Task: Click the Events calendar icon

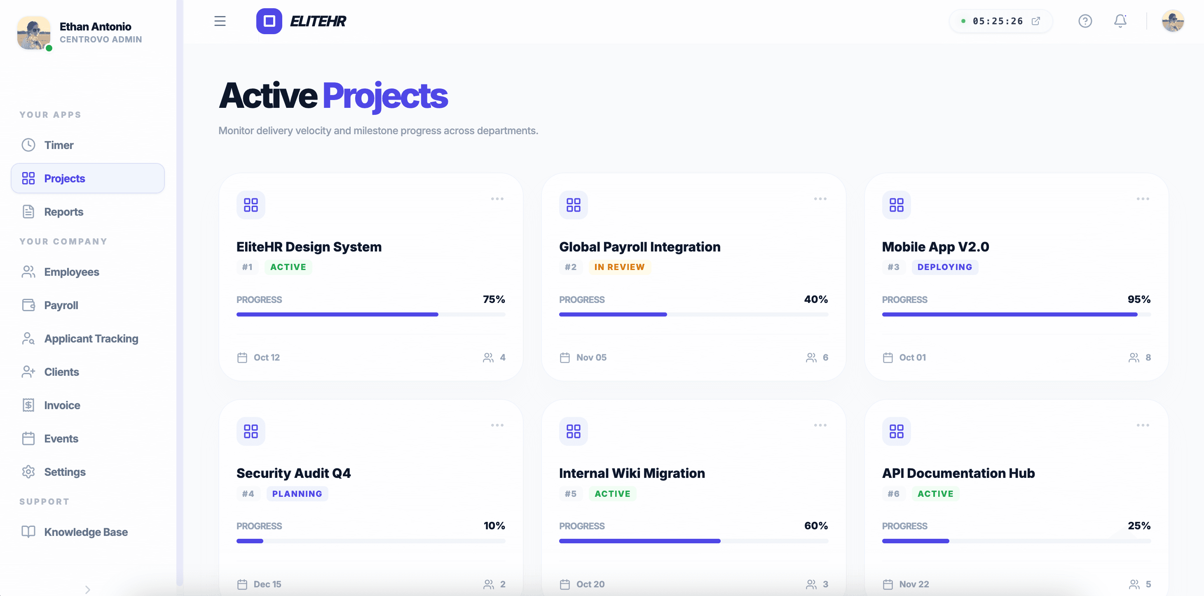Action: point(28,438)
